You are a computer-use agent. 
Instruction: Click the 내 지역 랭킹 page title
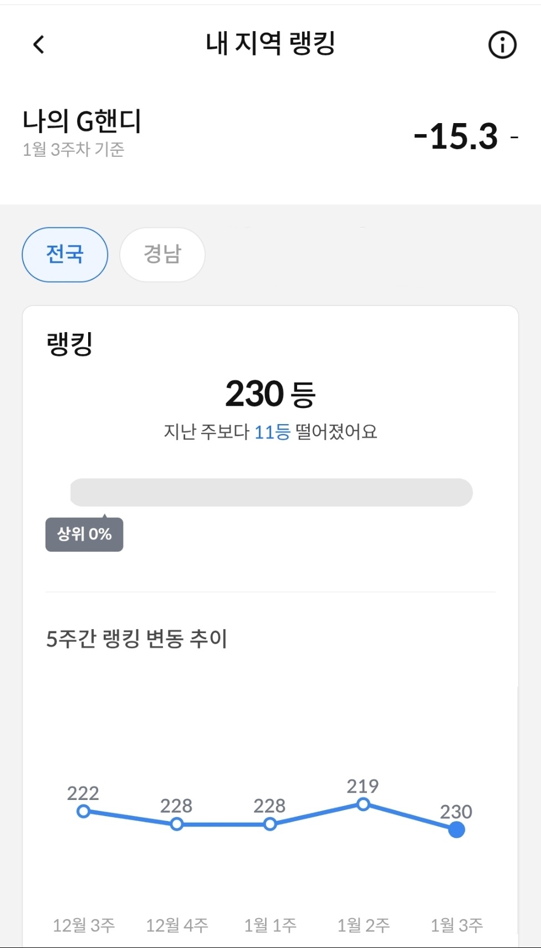(270, 44)
